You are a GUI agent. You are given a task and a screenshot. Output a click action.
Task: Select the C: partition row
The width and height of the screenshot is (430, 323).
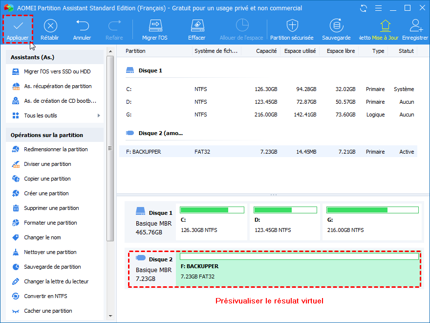(x=268, y=89)
